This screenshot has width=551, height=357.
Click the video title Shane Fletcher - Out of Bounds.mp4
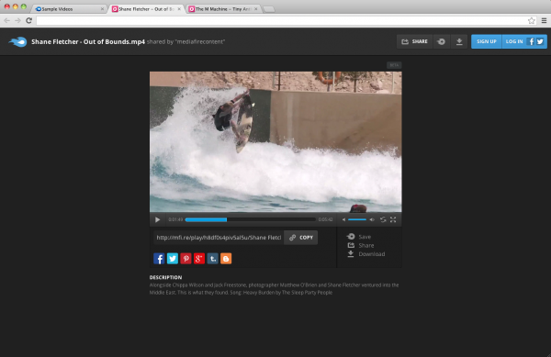click(88, 42)
